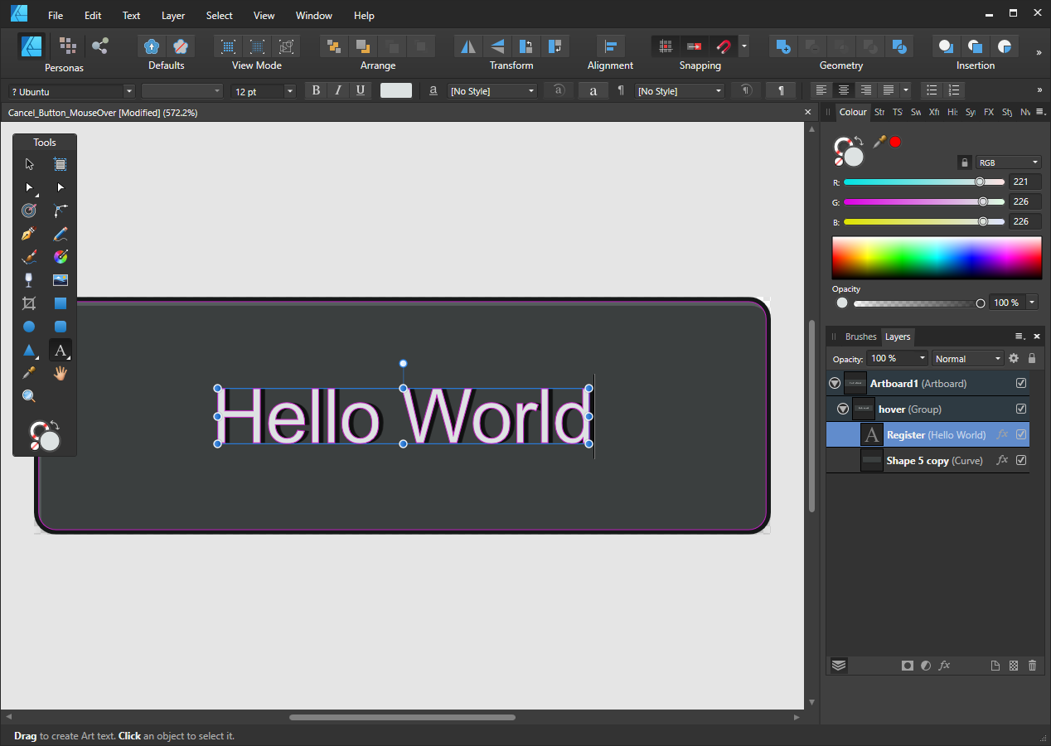Screen dimensions: 1051x746
Task: Uncheck visibility of Shape 5 copy layer
Action: click(x=1021, y=460)
